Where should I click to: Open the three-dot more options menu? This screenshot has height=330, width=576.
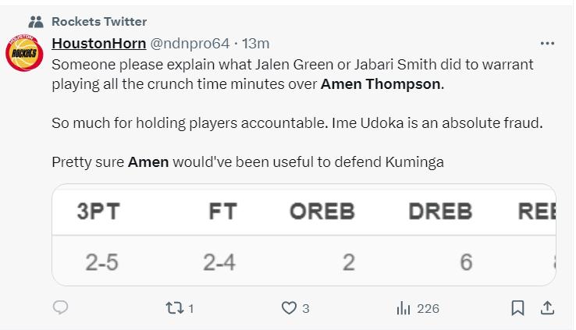click(x=547, y=44)
